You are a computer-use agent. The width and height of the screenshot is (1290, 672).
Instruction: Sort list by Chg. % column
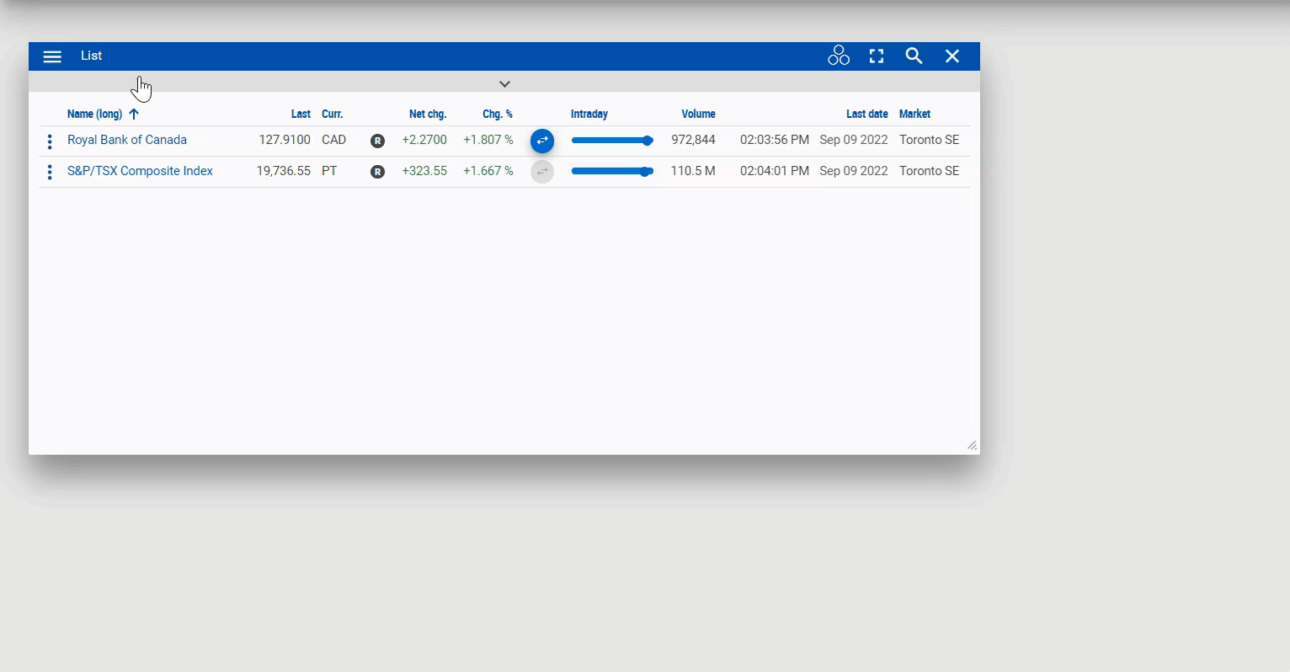pos(497,115)
